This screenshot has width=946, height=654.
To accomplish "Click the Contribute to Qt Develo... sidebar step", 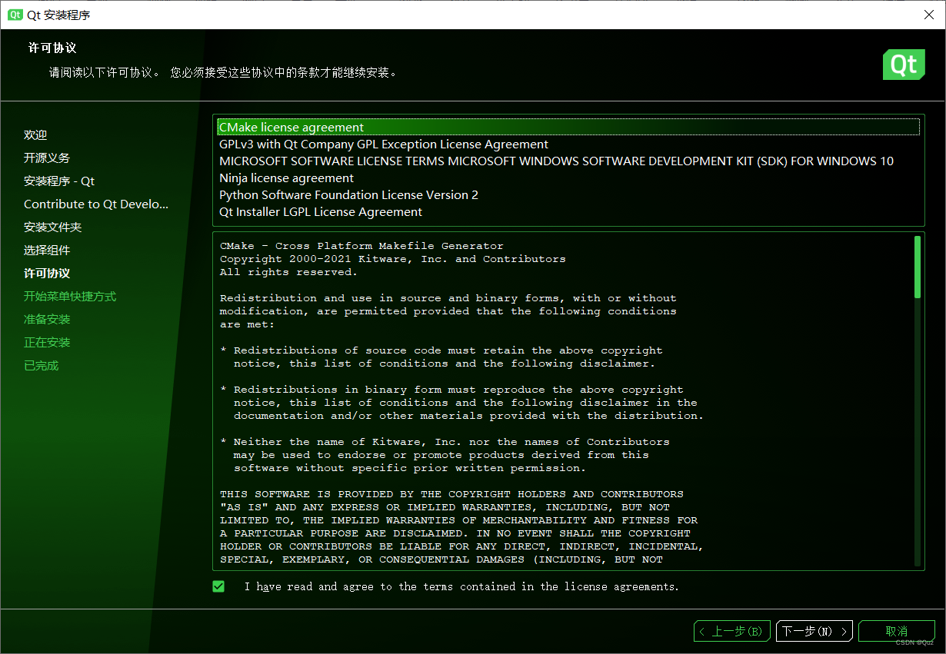I will (96, 204).
